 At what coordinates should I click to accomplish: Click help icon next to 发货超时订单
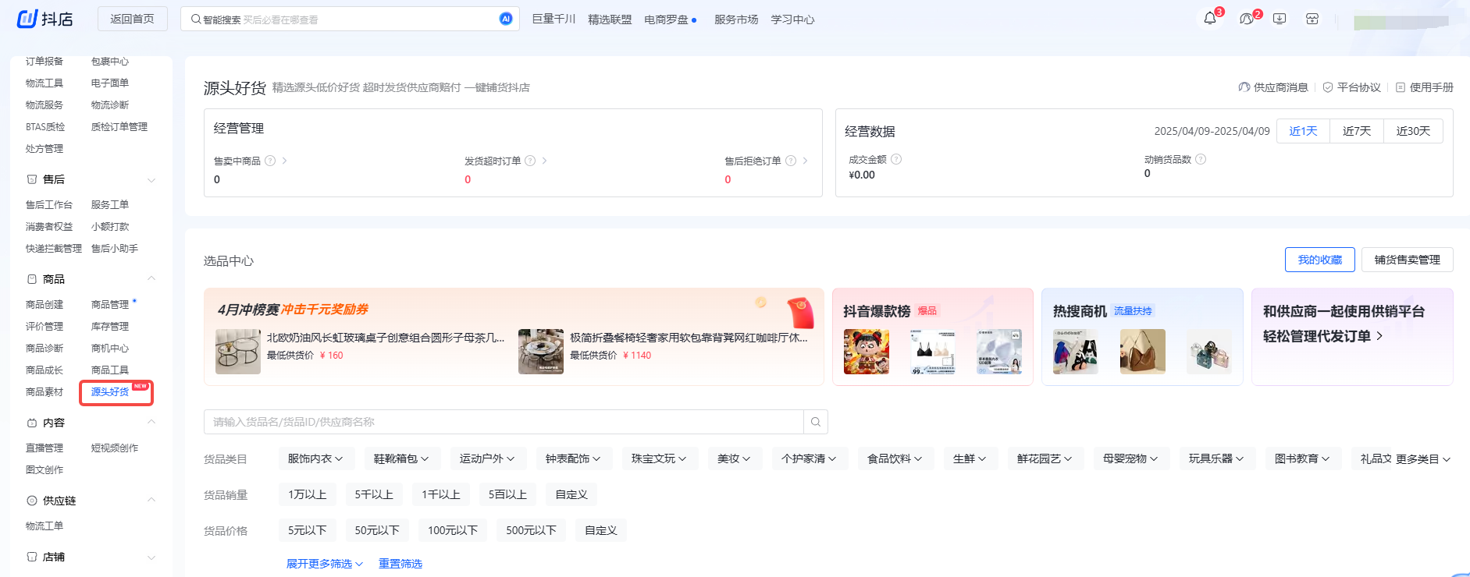tap(530, 161)
